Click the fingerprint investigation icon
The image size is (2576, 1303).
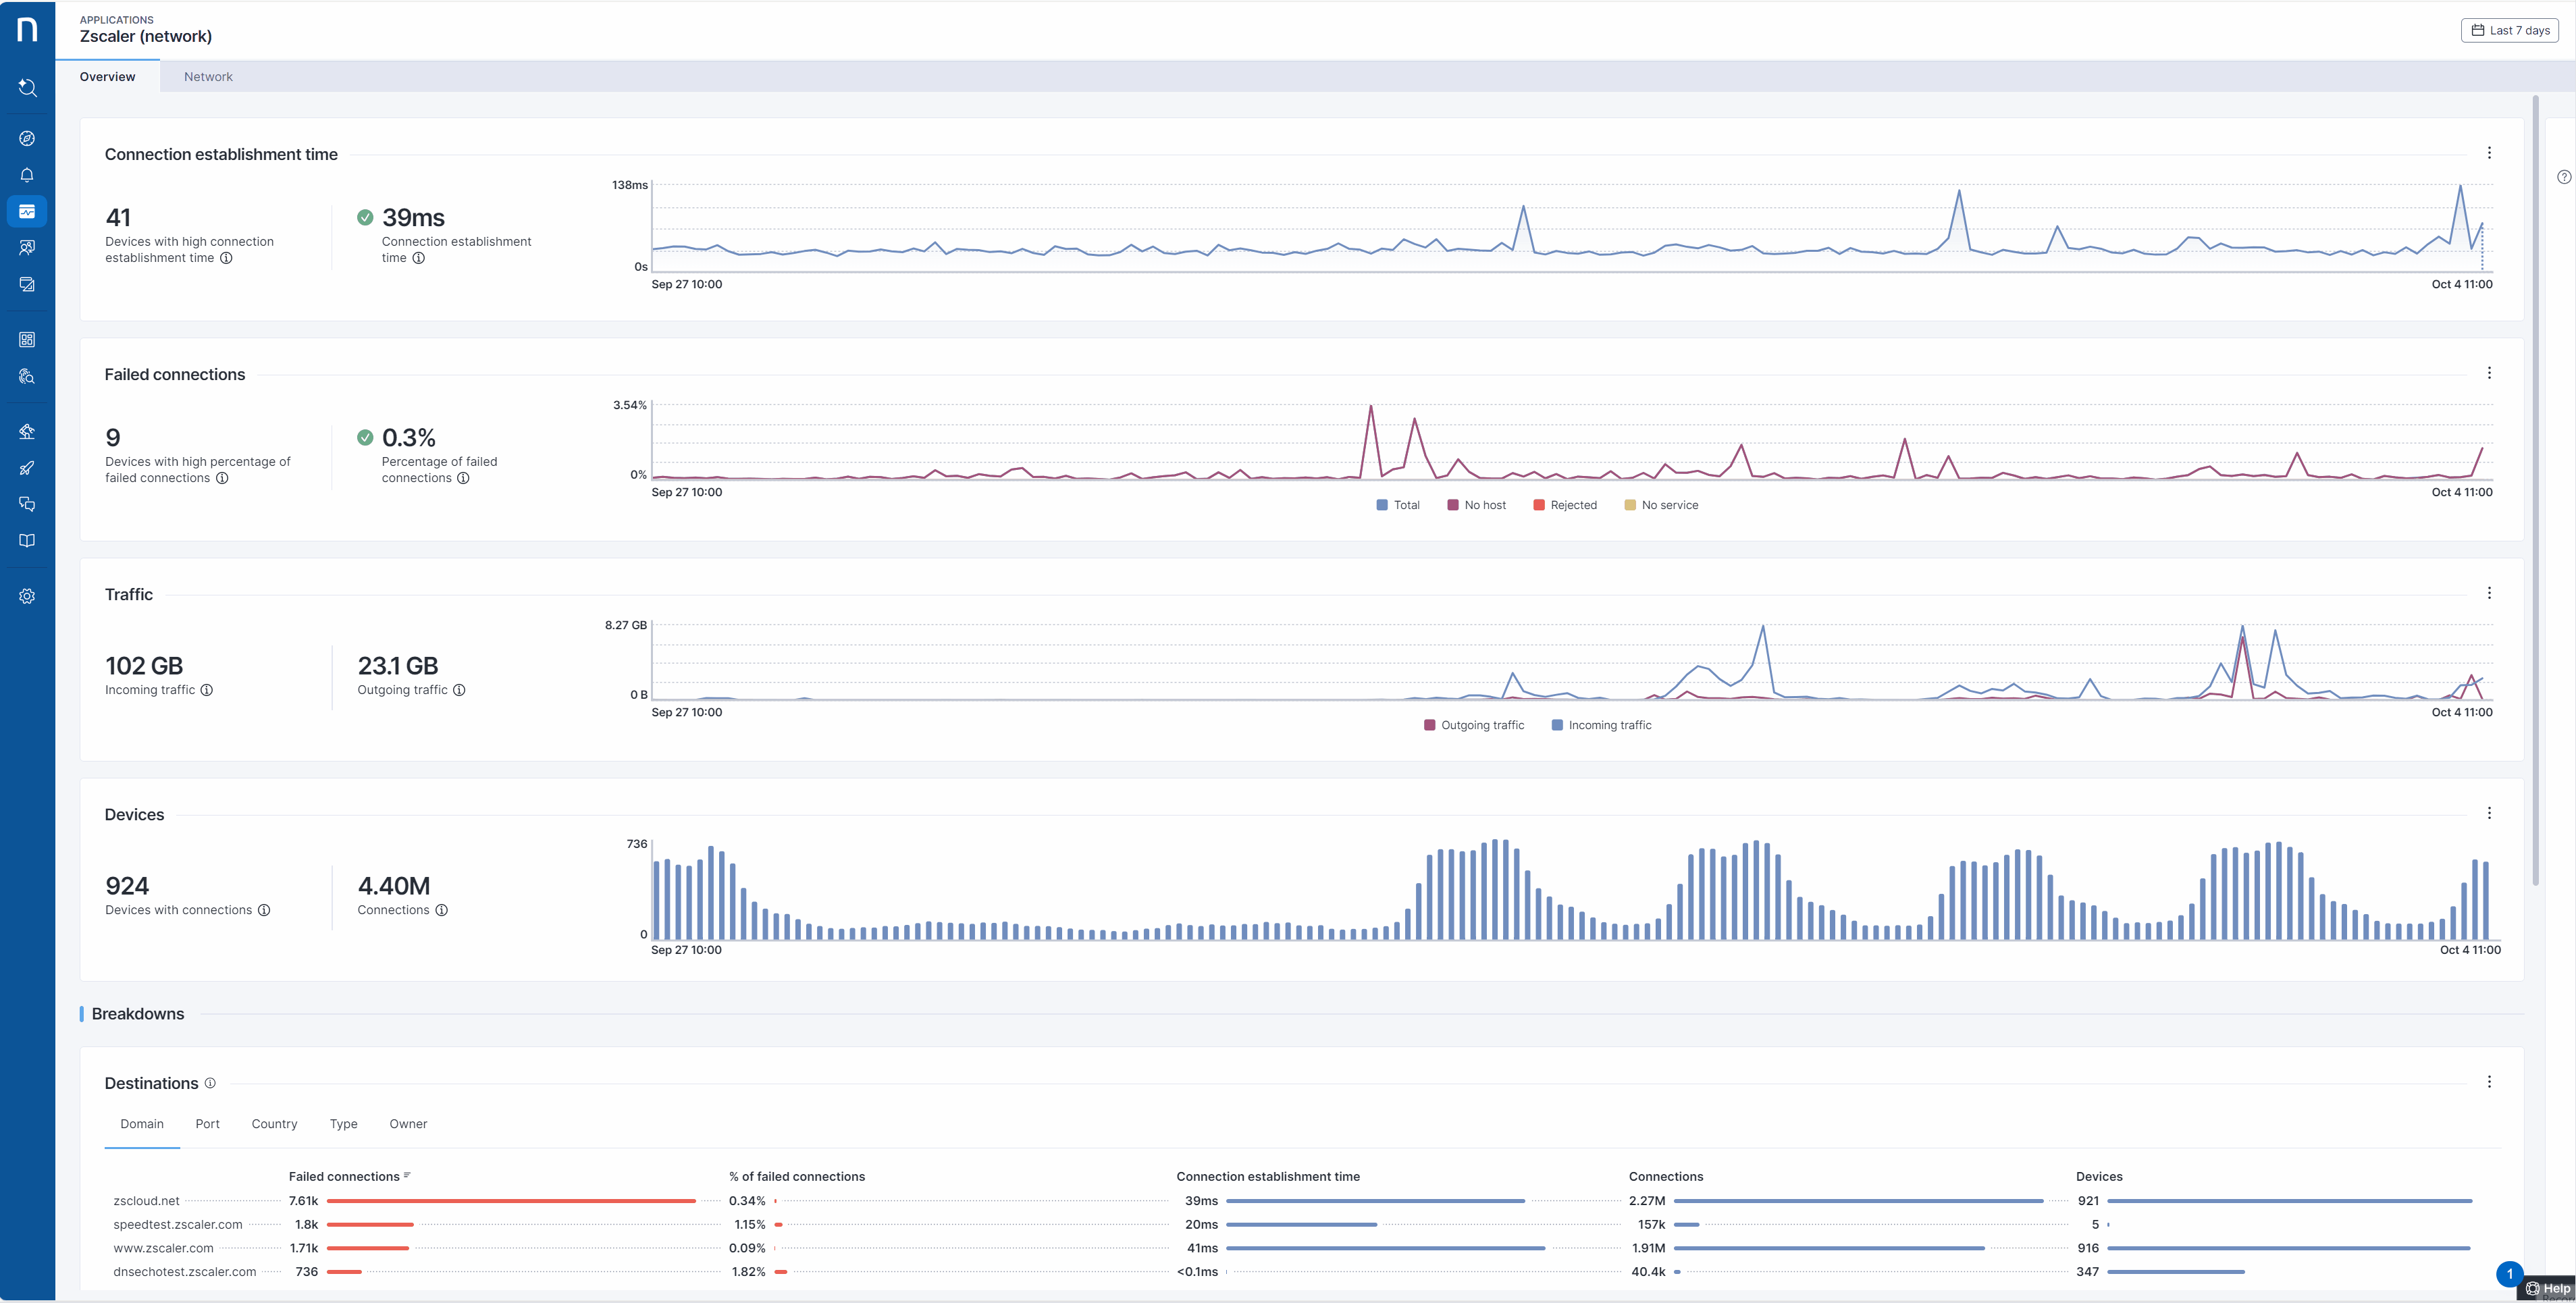pyautogui.click(x=27, y=376)
